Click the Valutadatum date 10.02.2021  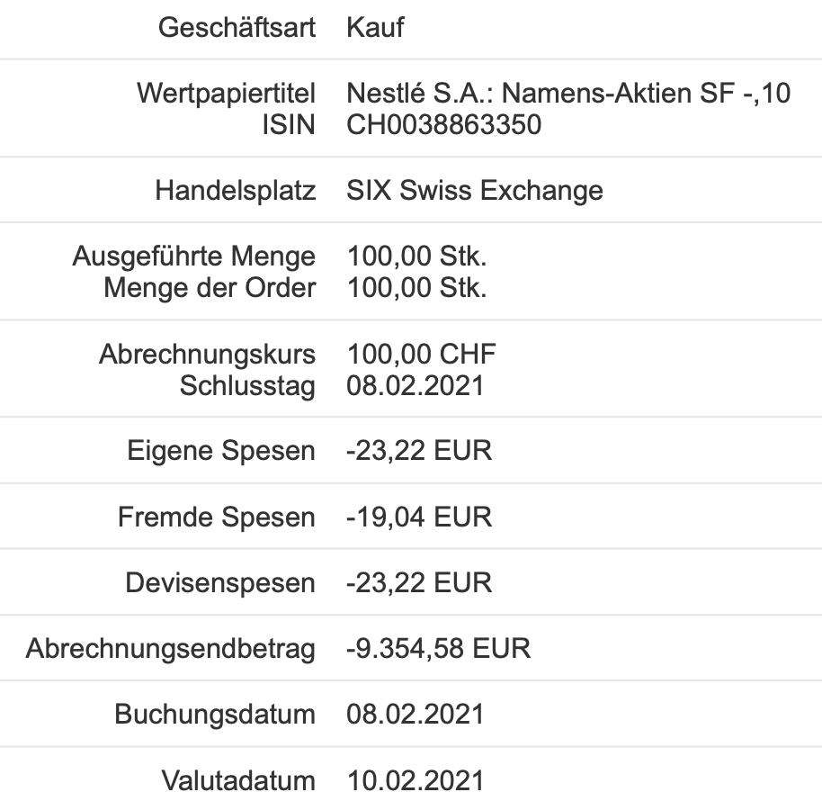(415, 780)
